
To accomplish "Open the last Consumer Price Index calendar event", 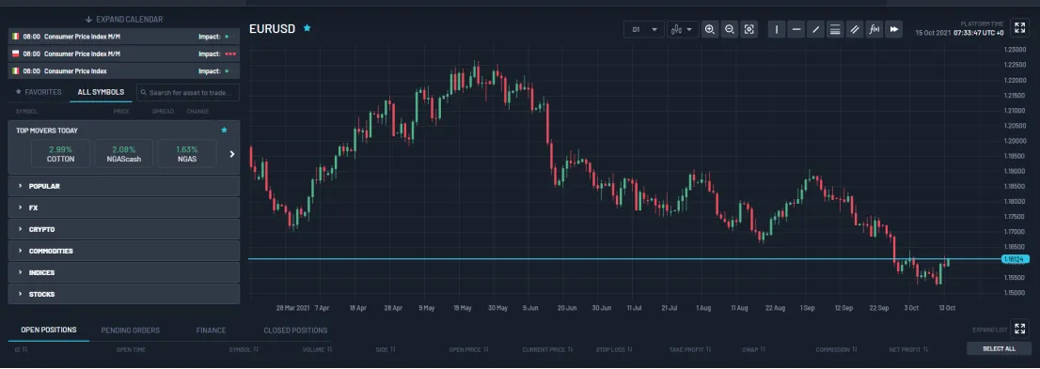I will tap(123, 70).
